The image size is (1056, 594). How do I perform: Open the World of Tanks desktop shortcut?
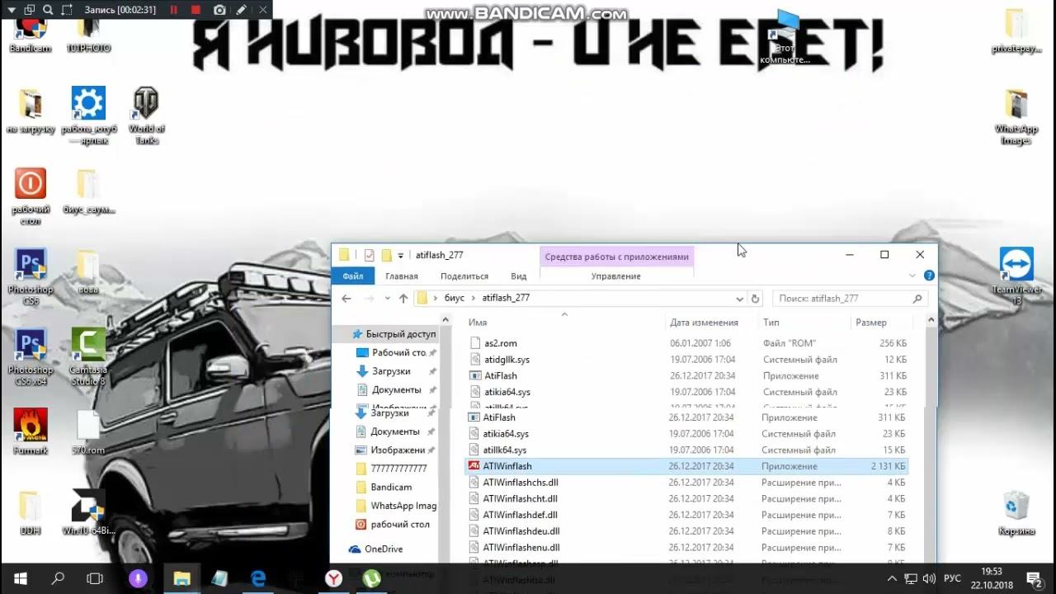146,115
